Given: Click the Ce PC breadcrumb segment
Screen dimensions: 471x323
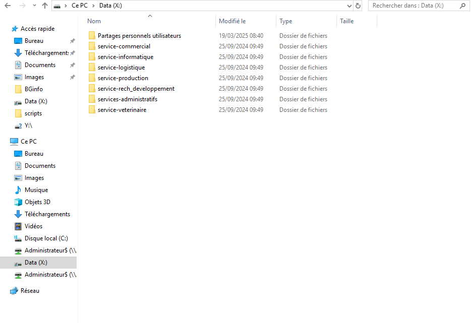Looking at the screenshot, I should 79,6.
